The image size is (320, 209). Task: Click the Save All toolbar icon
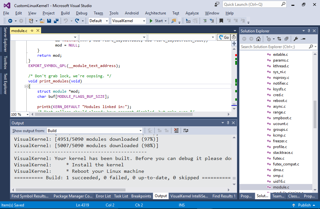pos(56,21)
